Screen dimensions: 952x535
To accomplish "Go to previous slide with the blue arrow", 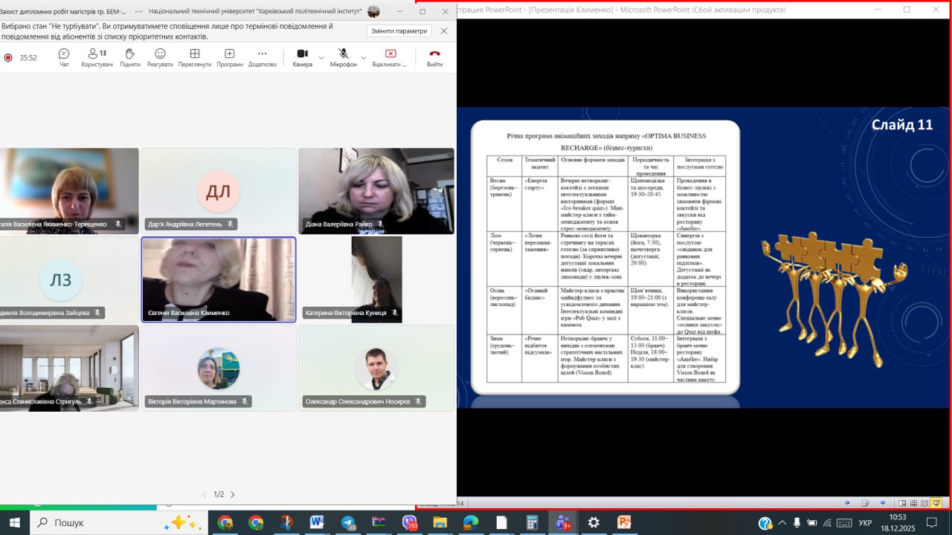I will point(848,503).
